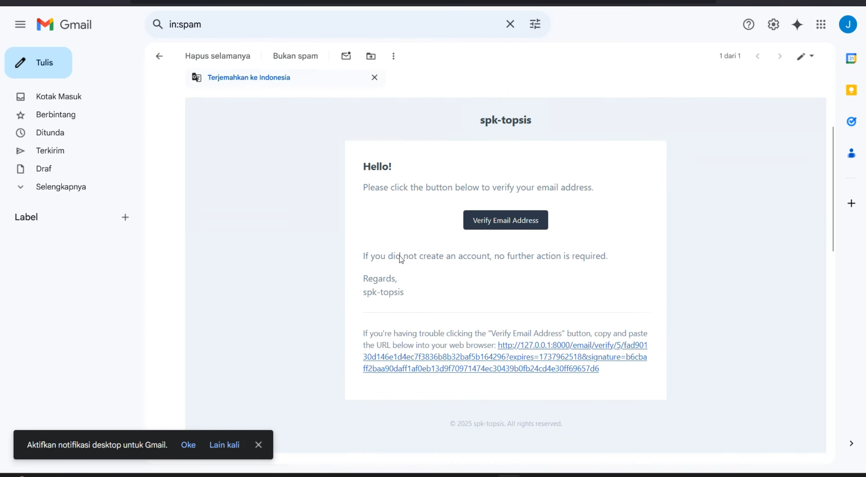Open Google Keep side panel icon
This screenshot has width=866, height=477.
(x=851, y=90)
